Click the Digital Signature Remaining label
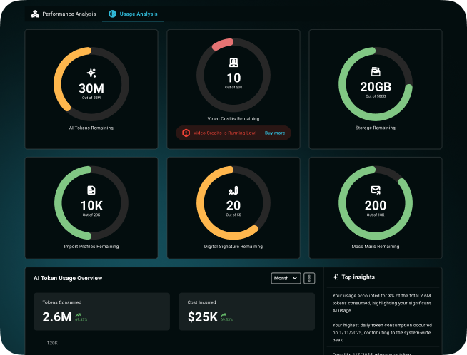This screenshot has height=355, width=467. [233, 247]
